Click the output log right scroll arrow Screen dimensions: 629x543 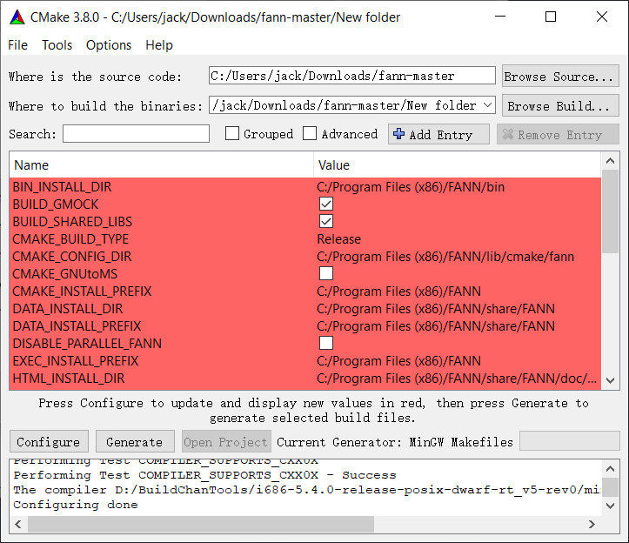click(x=593, y=524)
